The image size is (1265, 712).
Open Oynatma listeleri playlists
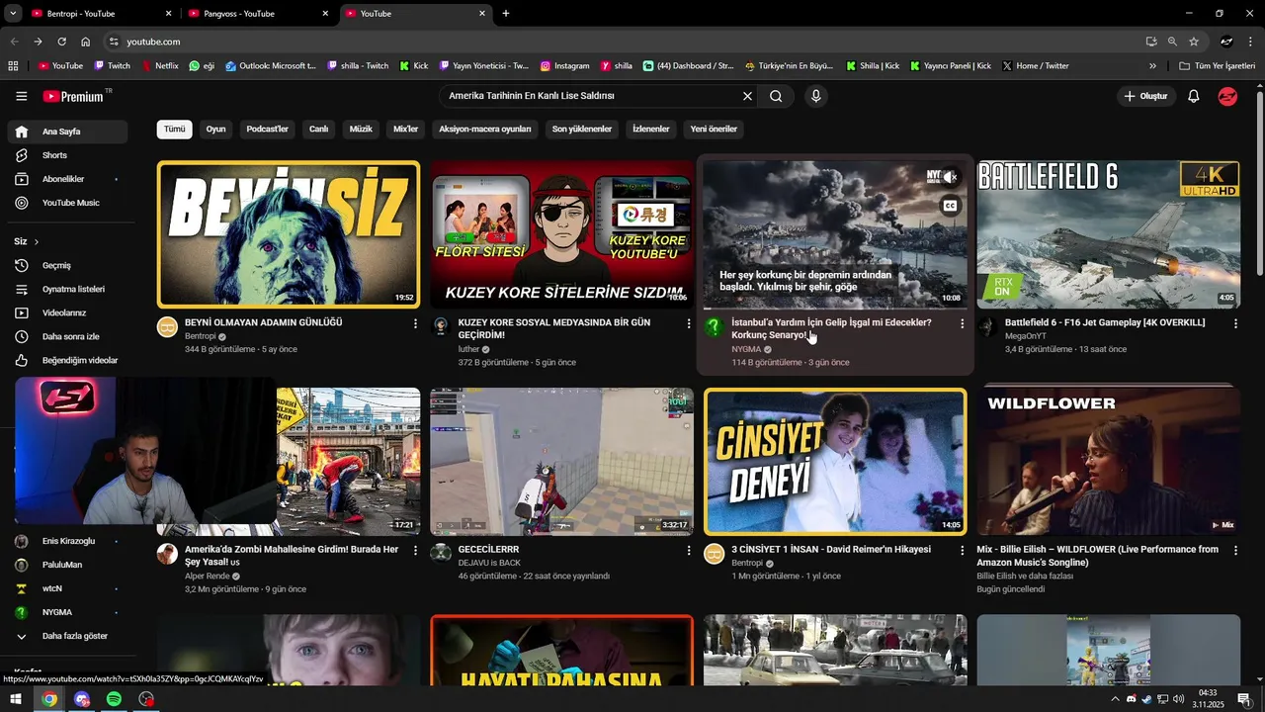click(x=67, y=289)
